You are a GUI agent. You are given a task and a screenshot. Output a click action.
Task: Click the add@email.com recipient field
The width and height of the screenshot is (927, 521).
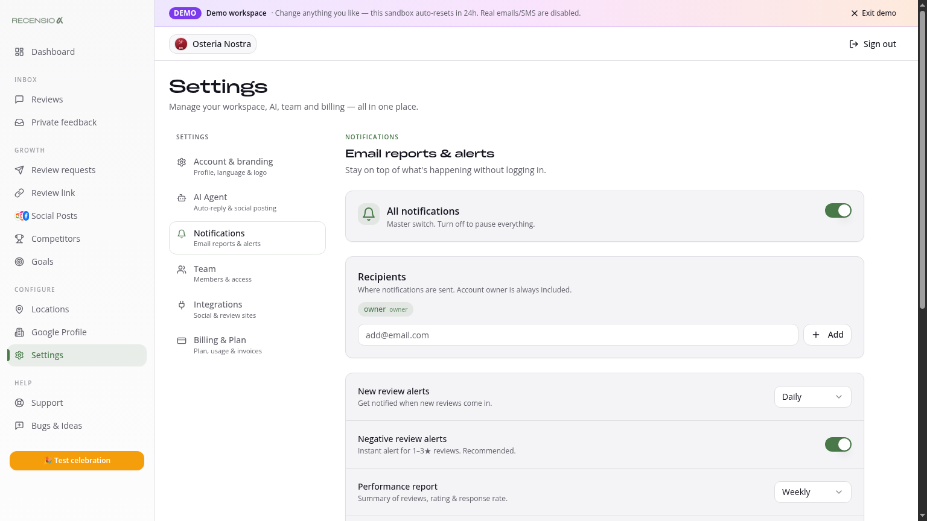[x=578, y=335]
